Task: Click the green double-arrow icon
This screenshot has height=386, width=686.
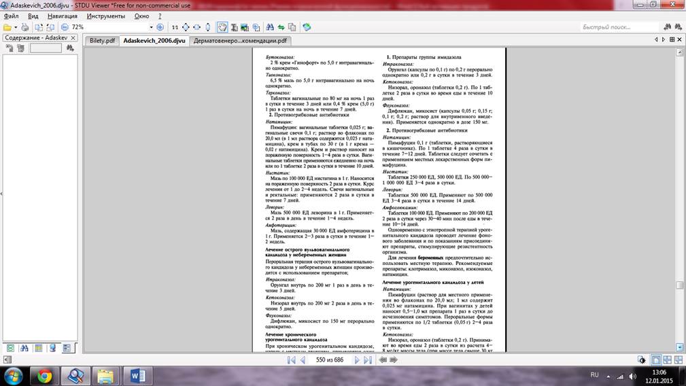Action: tap(281, 27)
